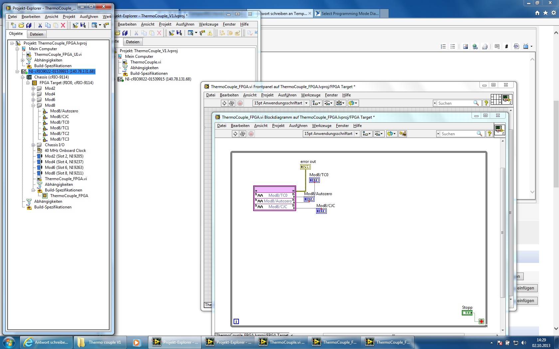Open browser settings gear
The width and height of the screenshot is (559, 349).
click(554, 13)
